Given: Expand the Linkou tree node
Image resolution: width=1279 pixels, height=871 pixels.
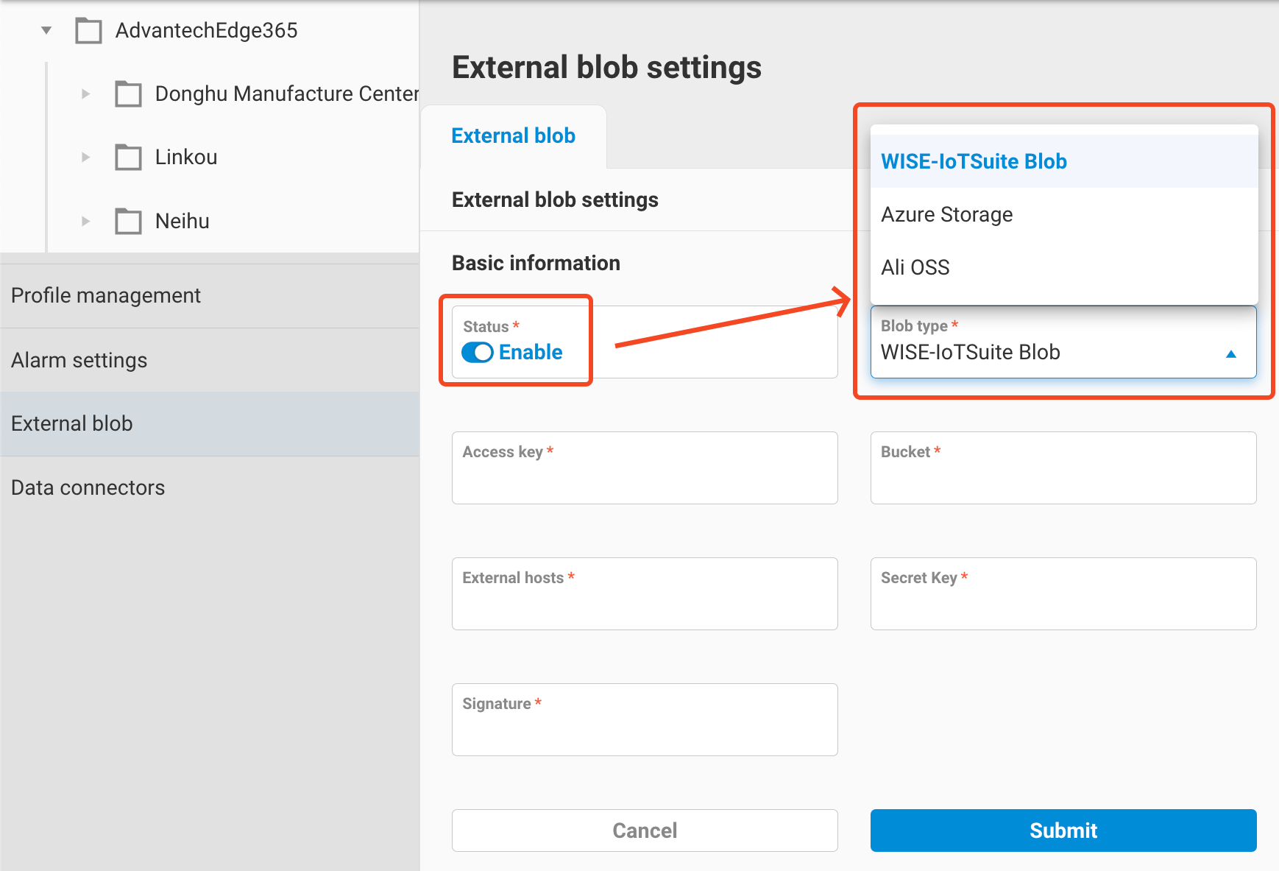Looking at the screenshot, I should (85, 157).
